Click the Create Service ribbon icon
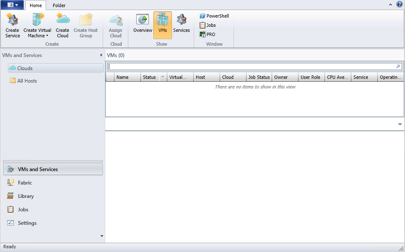Viewport: 405px width, 252px height. pyautogui.click(x=13, y=25)
